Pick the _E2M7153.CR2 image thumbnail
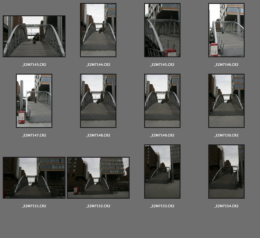Screen dimensions: 260x238 click(162, 171)
